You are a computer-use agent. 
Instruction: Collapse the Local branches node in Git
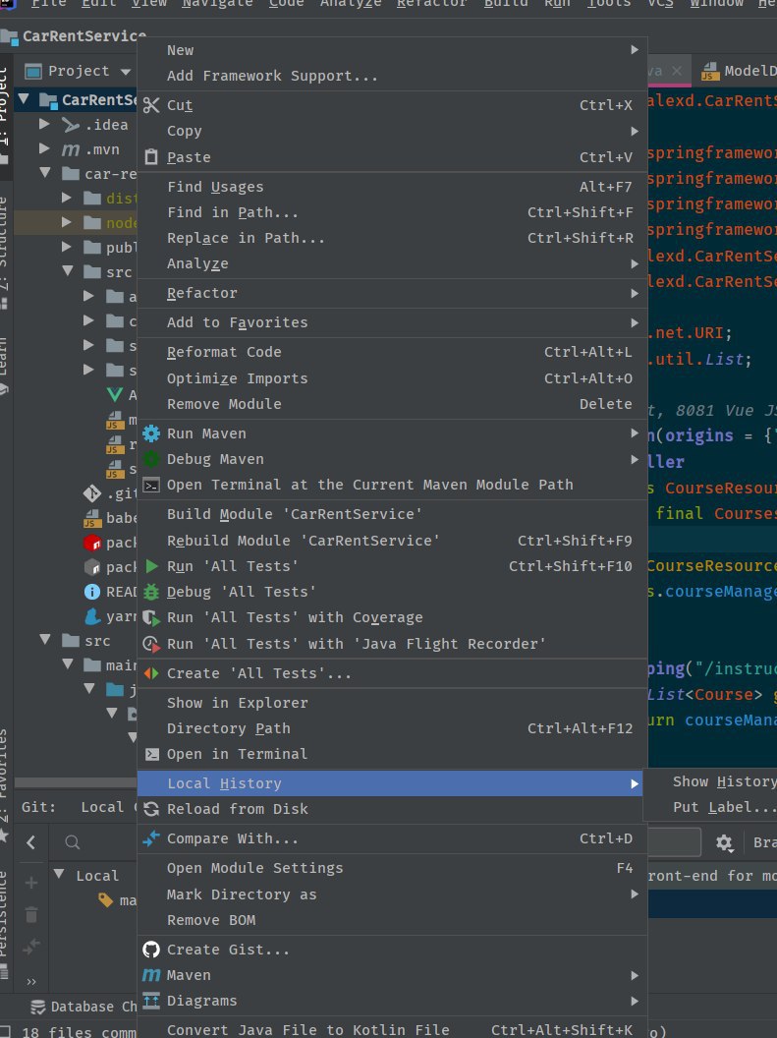coord(60,875)
